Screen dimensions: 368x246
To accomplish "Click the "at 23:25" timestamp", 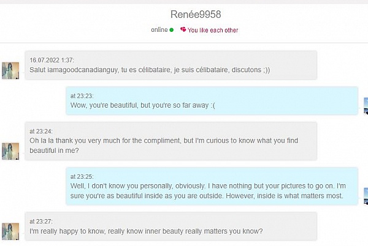I will click(x=82, y=176).
